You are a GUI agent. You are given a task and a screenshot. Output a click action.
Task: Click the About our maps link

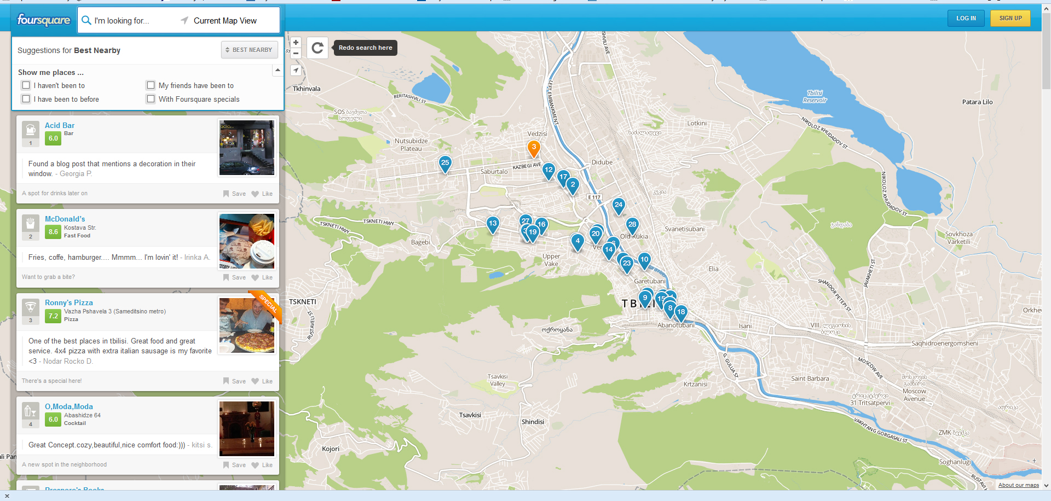[1018, 485]
